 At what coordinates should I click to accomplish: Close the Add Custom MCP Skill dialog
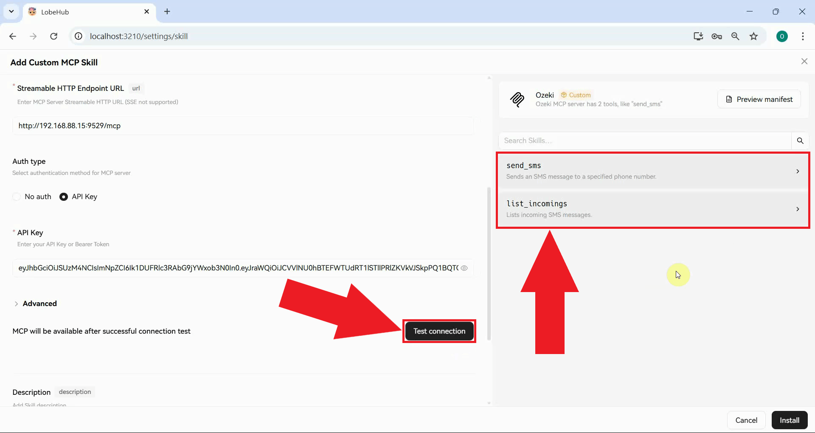point(804,62)
